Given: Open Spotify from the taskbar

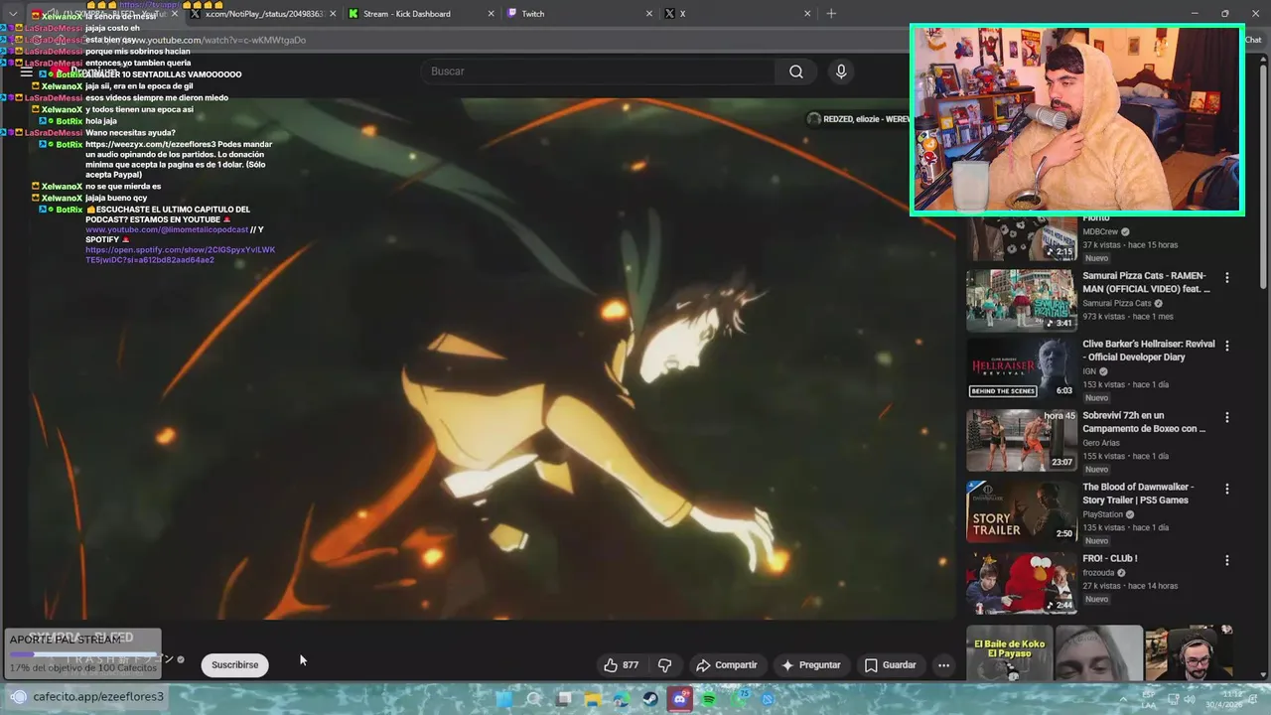Looking at the screenshot, I should pyautogui.click(x=709, y=699).
